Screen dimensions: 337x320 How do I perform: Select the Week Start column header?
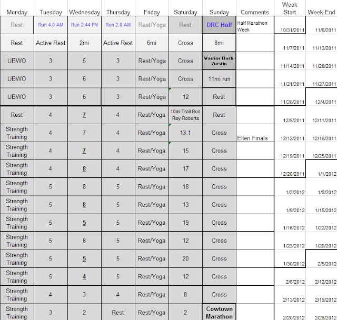[x=290, y=8]
